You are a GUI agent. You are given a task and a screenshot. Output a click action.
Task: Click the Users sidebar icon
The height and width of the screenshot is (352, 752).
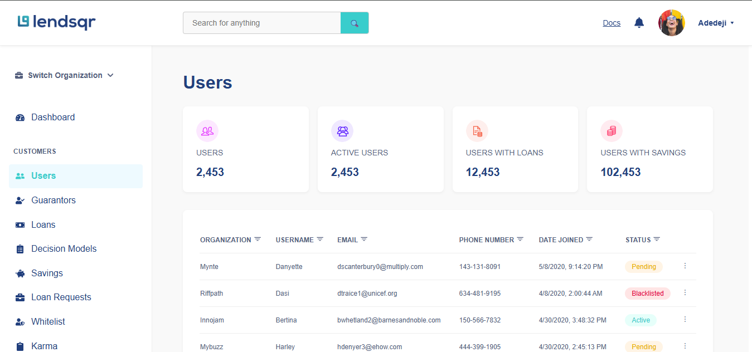point(20,176)
